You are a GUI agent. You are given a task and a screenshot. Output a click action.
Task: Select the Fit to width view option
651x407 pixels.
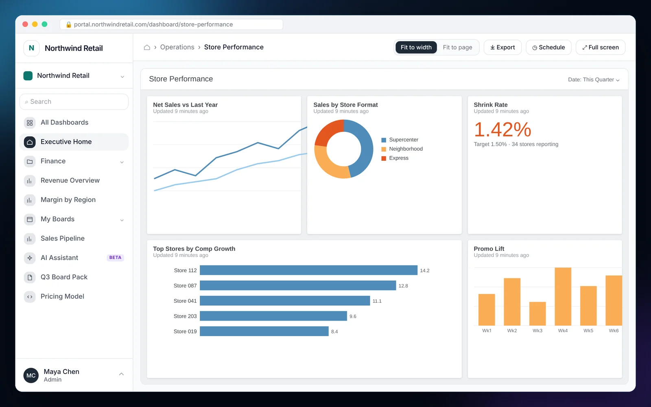(416, 47)
